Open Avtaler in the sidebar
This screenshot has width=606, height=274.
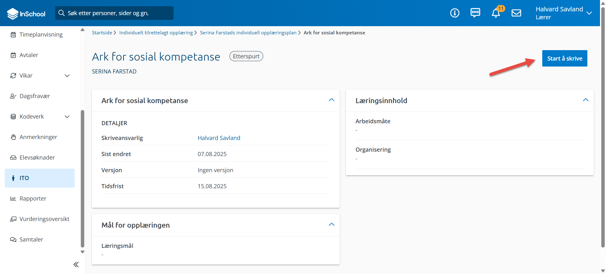(x=40, y=55)
